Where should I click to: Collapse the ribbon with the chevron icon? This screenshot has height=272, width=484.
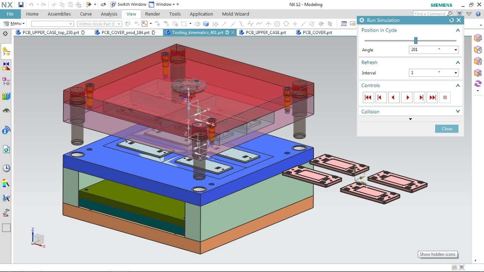pyautogui.click(x=469, y=14)
